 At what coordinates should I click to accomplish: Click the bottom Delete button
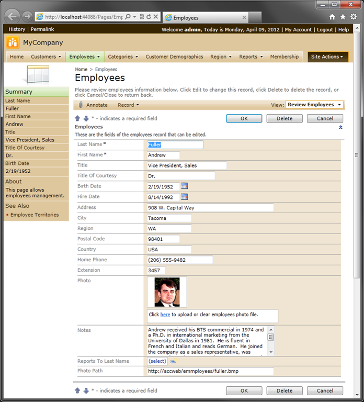285,390
